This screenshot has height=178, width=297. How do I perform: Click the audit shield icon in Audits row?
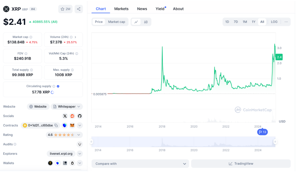click(80, 144)
